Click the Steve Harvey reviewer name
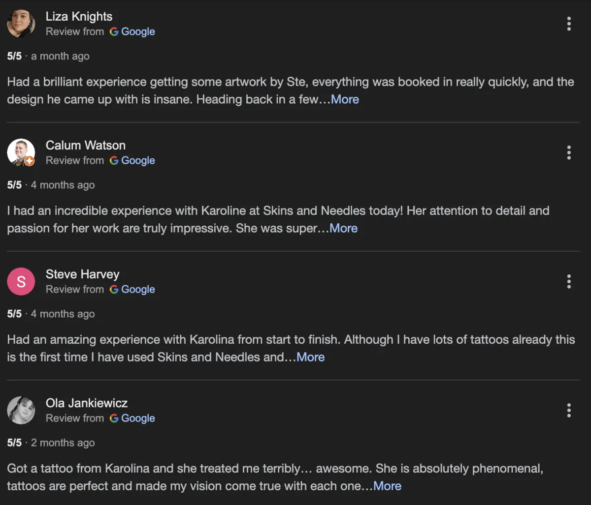The height and width of the screenshot is (505, 591). pyautogui.click(x=82, y=274)
